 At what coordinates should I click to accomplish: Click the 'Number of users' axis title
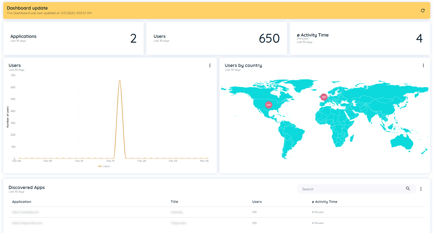(8, 117)
